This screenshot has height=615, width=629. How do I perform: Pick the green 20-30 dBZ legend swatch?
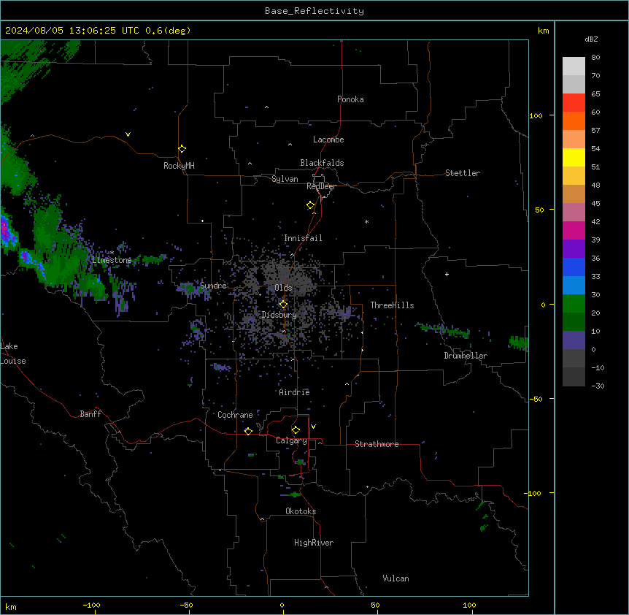[574, 304]
